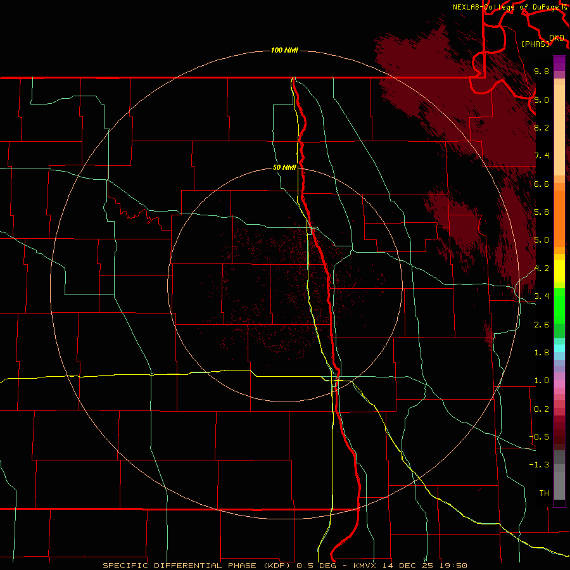Pick the orange band of the color bar

(559, 218)
